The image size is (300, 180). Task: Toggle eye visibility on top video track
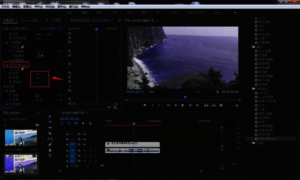click(x=85, y=134)
